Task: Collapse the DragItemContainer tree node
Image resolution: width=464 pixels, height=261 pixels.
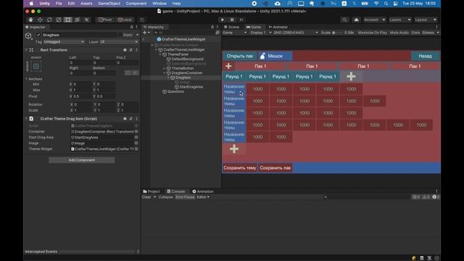Action: 165,72
